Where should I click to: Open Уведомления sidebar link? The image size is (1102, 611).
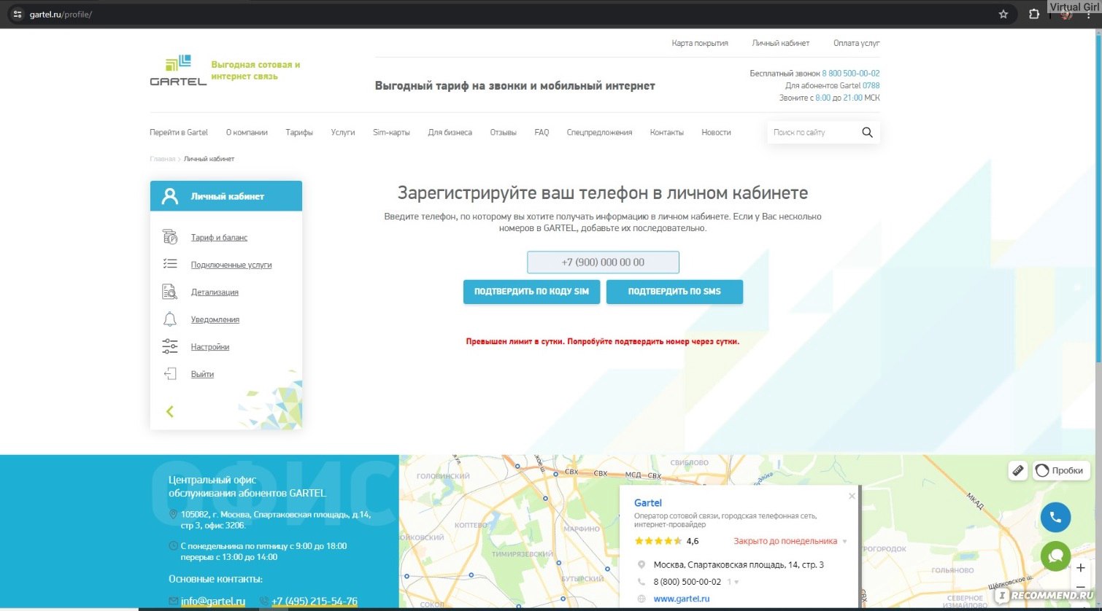pyautogui.click(x=215, y=319)
